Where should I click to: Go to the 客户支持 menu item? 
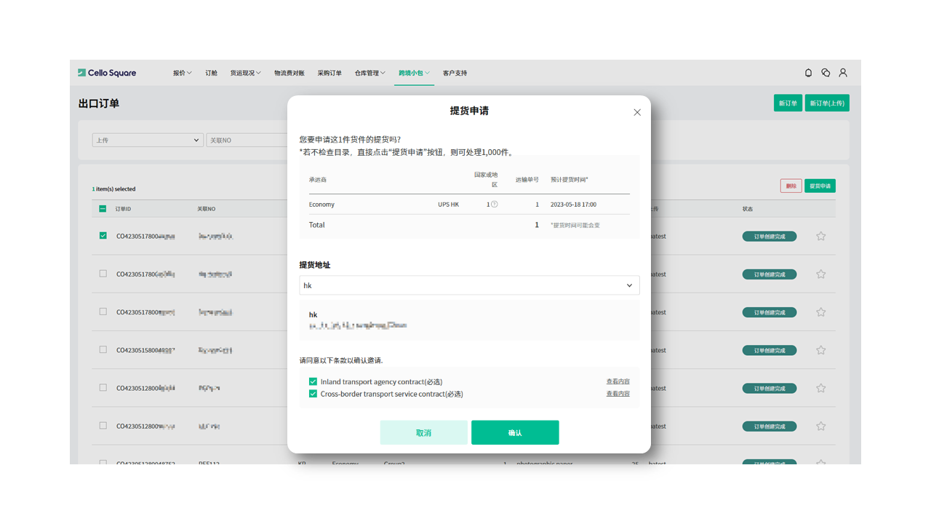[455, 73]
